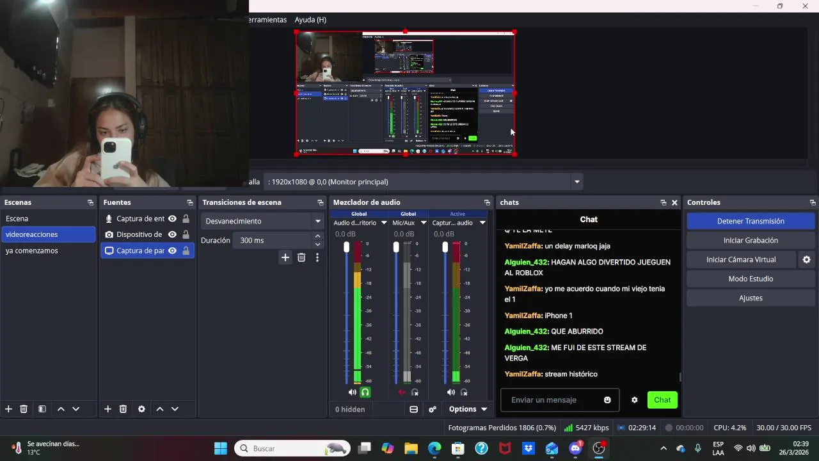Send message with green Chat button
This screenshot has width=819, height=461.
click(662, 400)
